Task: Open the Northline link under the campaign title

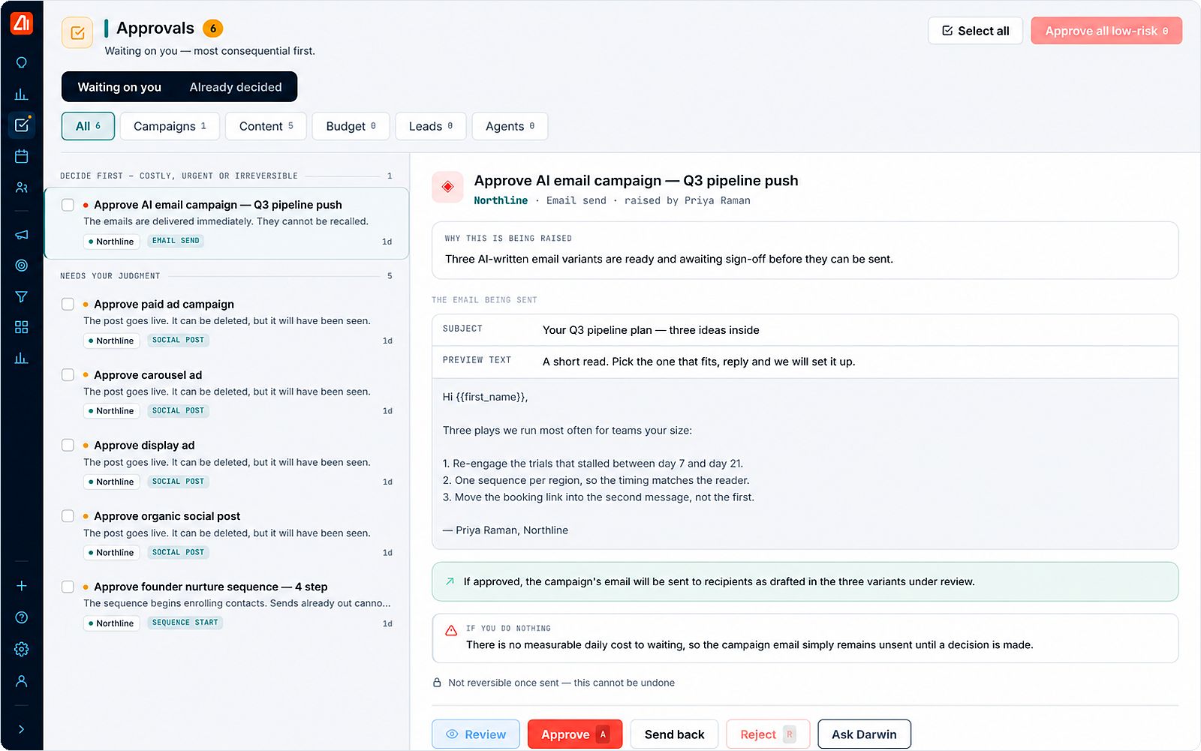Action: [x=501, y=200]
